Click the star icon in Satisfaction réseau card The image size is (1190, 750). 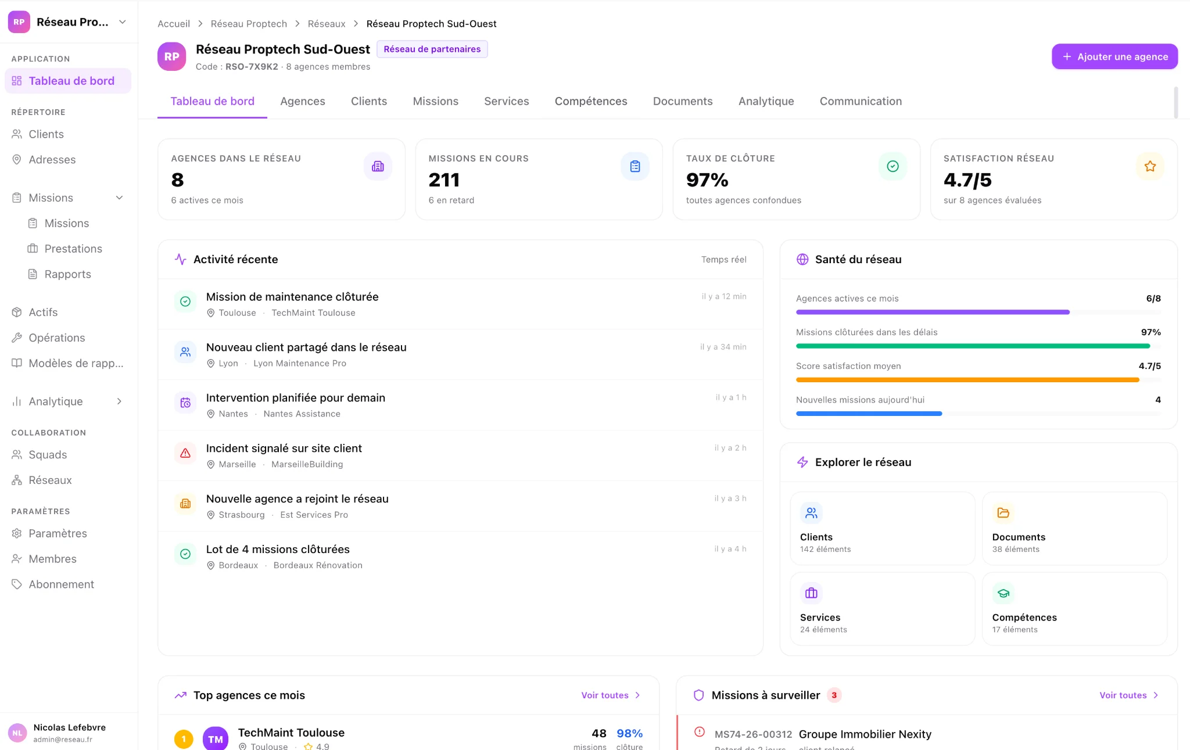tap(1149, 167)
